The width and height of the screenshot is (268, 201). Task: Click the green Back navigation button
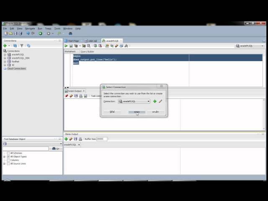41,33
